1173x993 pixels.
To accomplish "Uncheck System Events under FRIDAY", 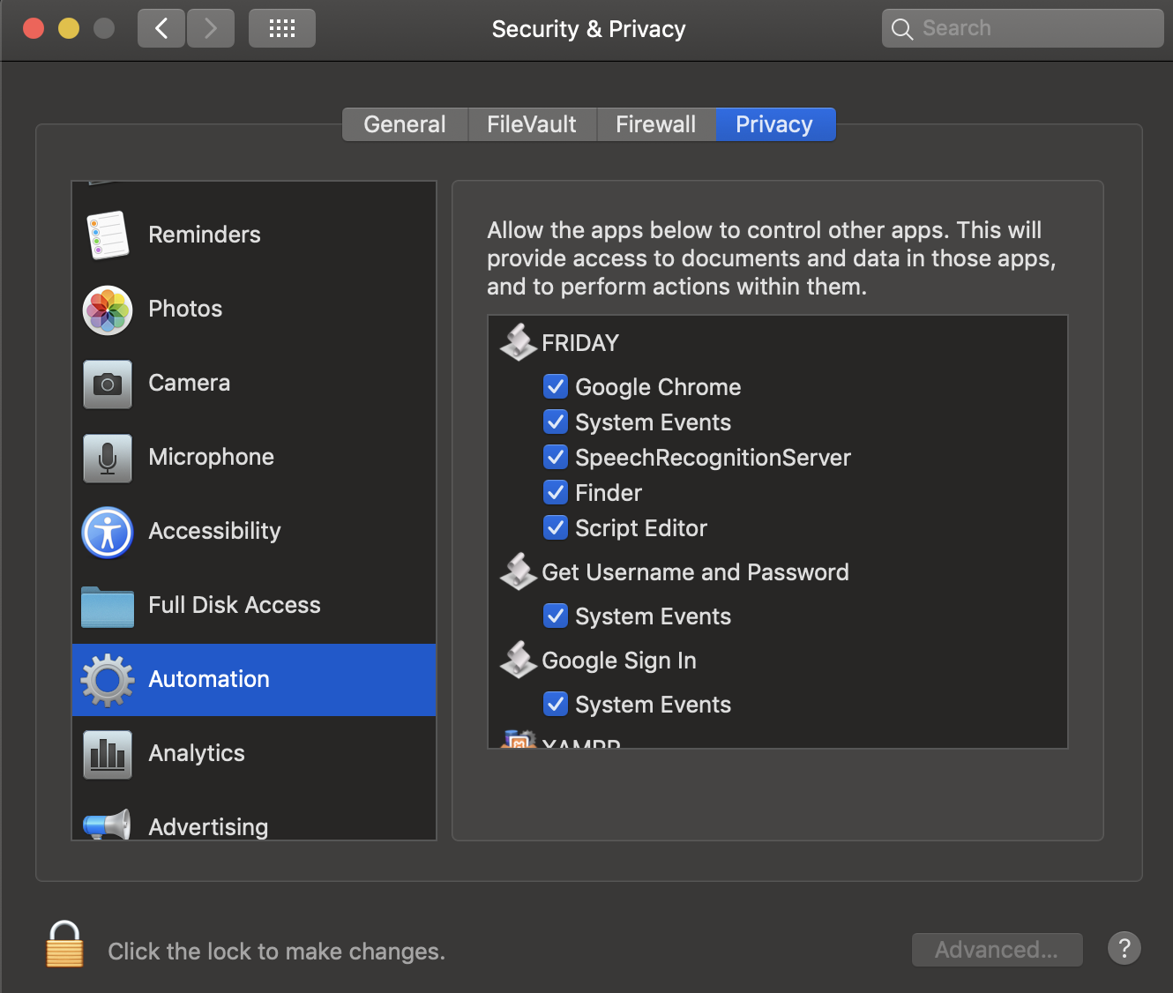I will pos(556,422).
